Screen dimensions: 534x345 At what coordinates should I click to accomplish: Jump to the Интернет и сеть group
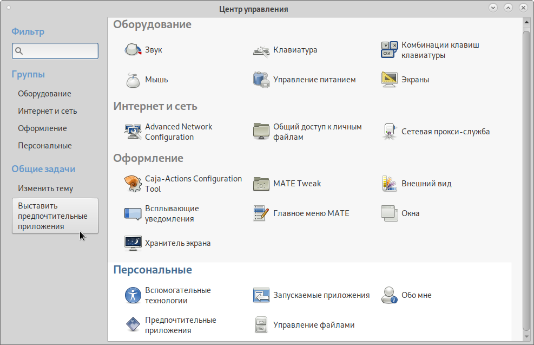point(48,111)
